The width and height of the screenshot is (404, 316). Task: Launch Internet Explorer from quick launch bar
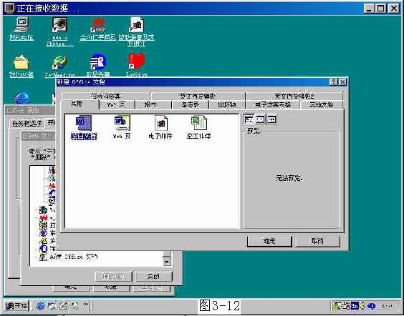[41, 306]
